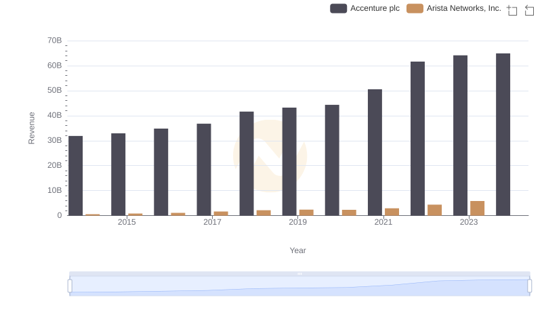
Task: Click the 2017 x-axis label
Action: tap(212, 222)
